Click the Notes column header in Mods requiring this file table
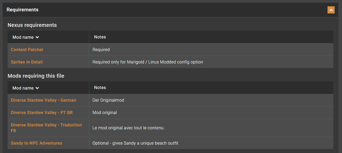This screenshot has width=342, height=153. click(x=100, y=88)
